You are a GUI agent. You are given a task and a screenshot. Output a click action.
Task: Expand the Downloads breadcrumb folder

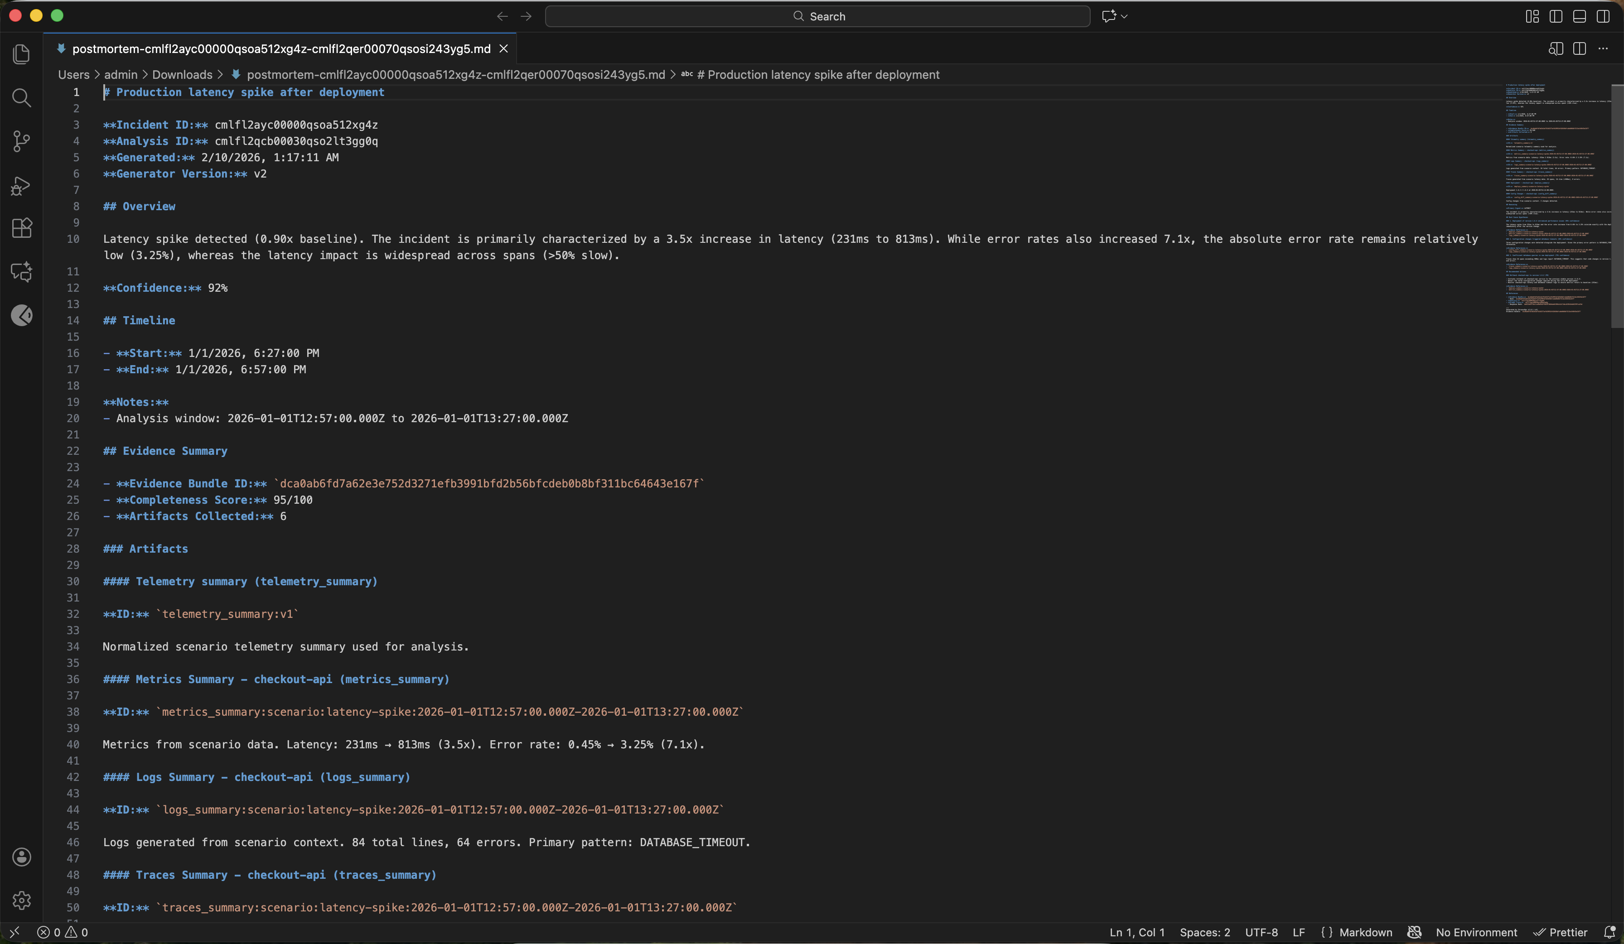point(182,75)
